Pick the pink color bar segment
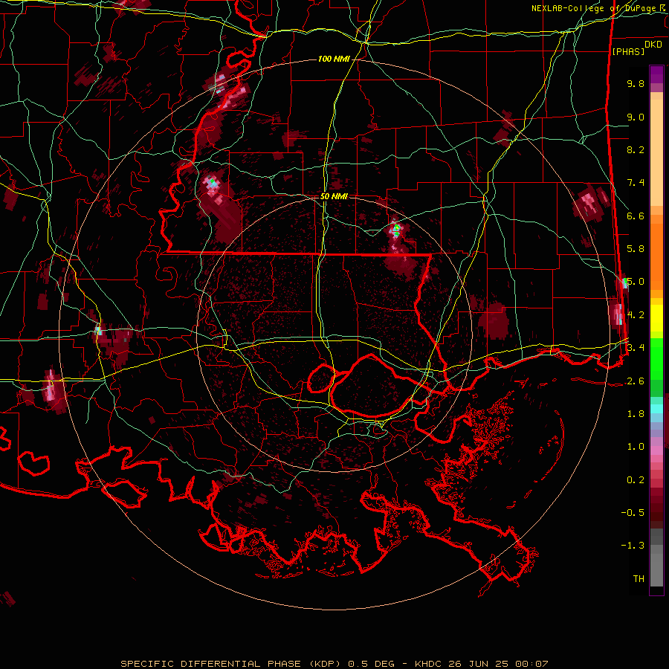This screenshot has width=669, height=669. (656, 450)
